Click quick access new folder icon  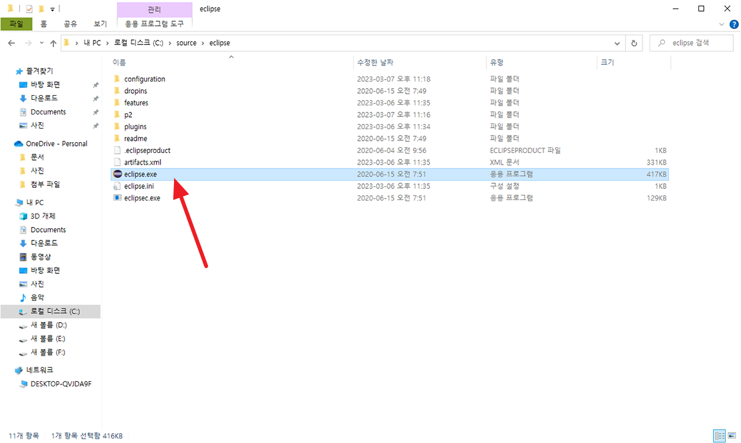pyautogui.click(x=41, y=8)
